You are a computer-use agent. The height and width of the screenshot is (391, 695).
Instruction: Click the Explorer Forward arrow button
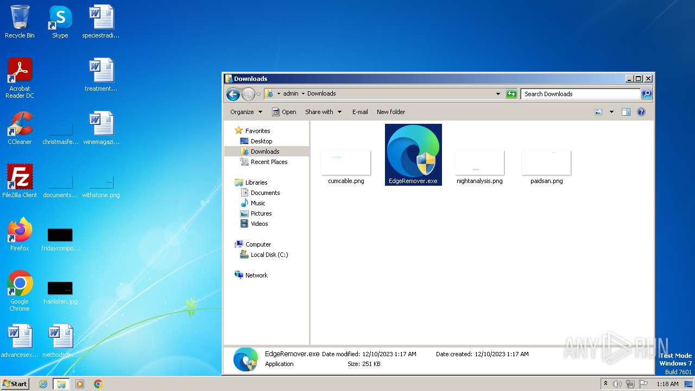tap(248, 94)
